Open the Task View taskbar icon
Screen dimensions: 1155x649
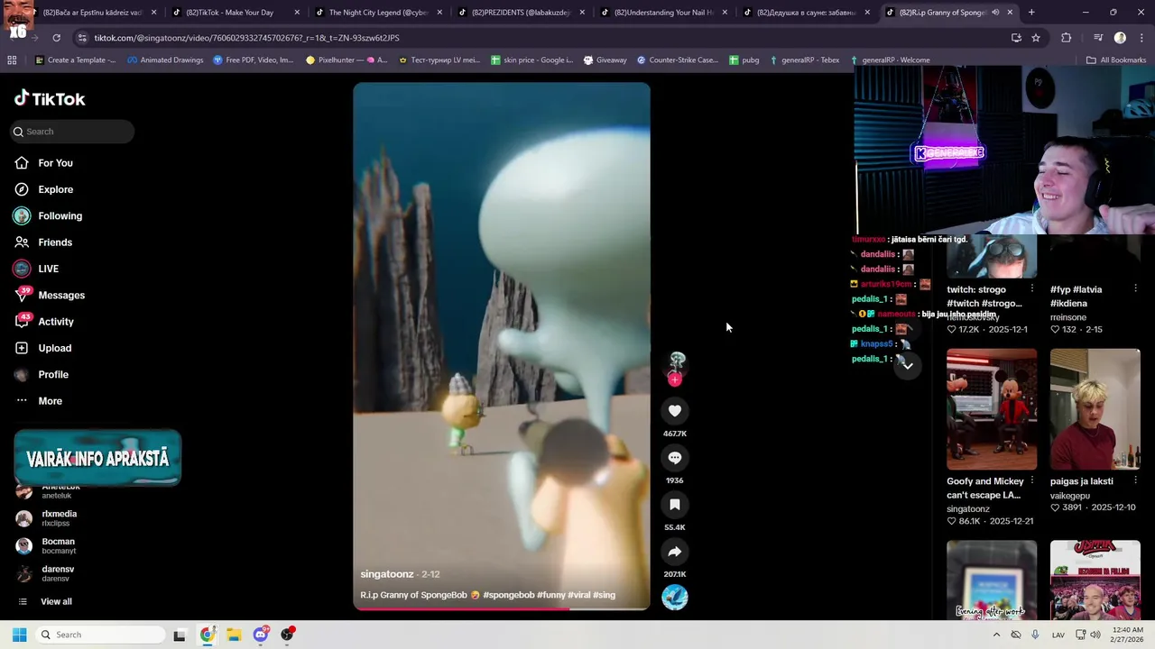tap(180, 635)
